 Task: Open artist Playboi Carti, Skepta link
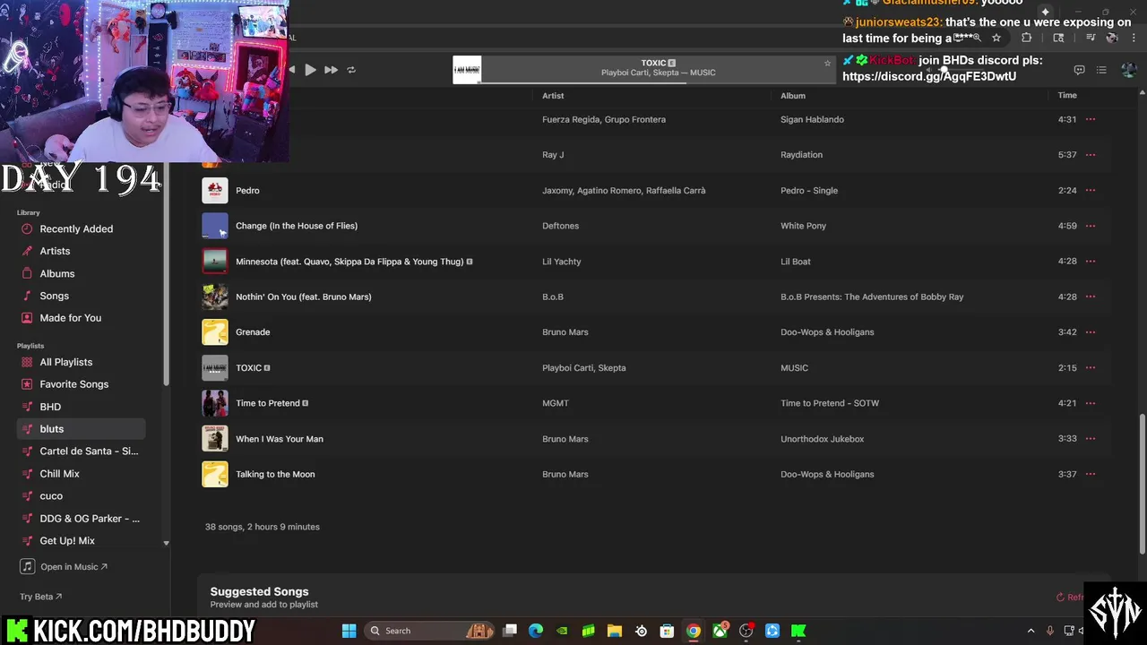coord(583,368)
